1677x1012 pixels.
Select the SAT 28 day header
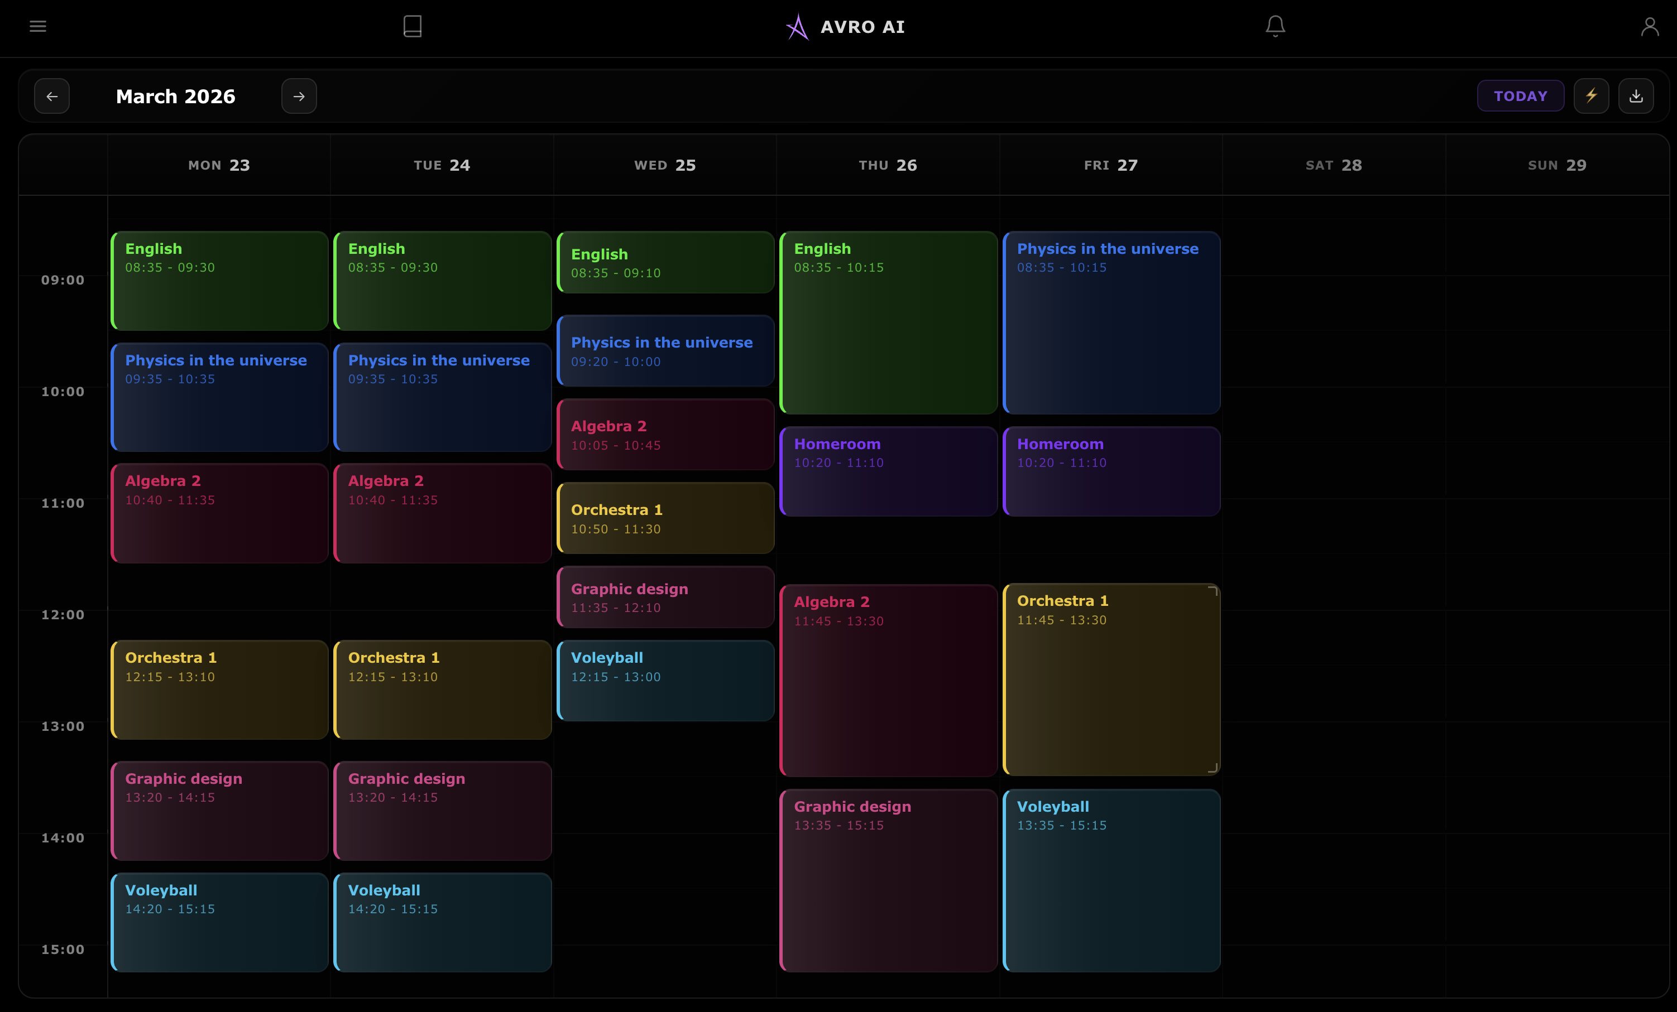[x=1333, y=165]
